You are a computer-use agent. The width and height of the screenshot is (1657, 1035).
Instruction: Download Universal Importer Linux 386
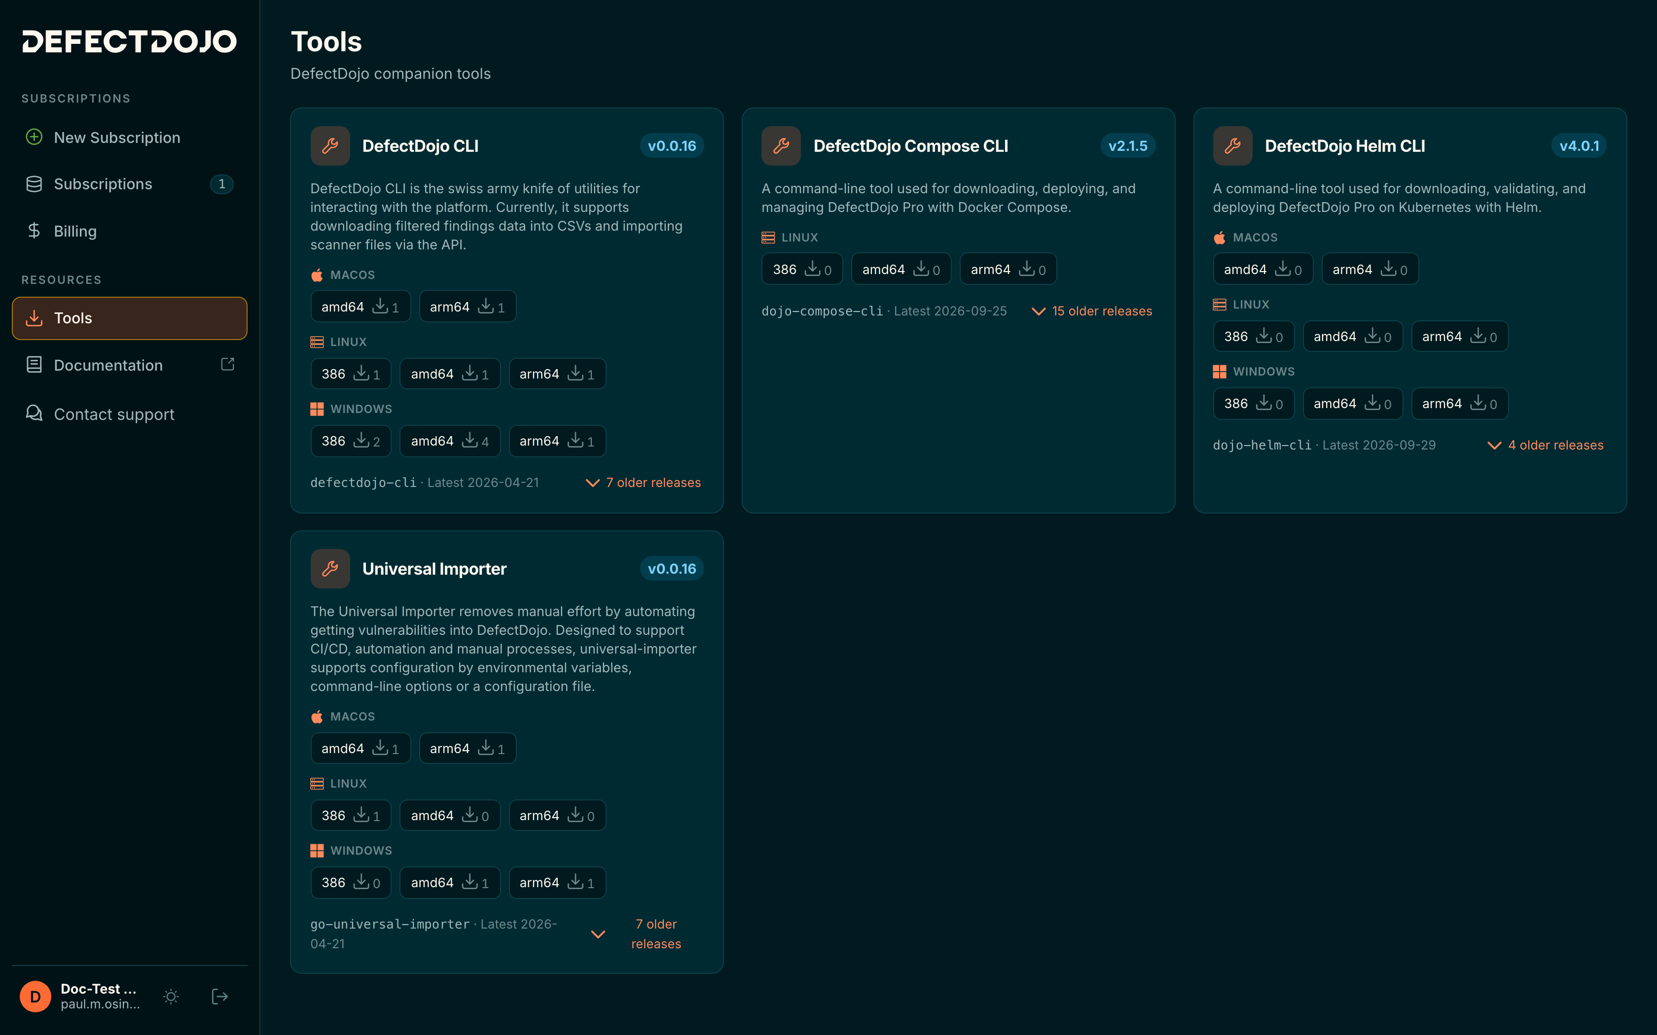coord(351,815)
